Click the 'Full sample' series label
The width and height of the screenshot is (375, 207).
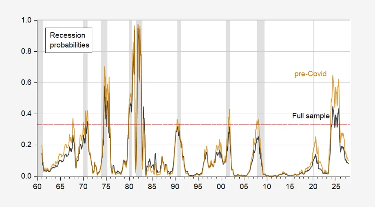click(x=311, y=116)
